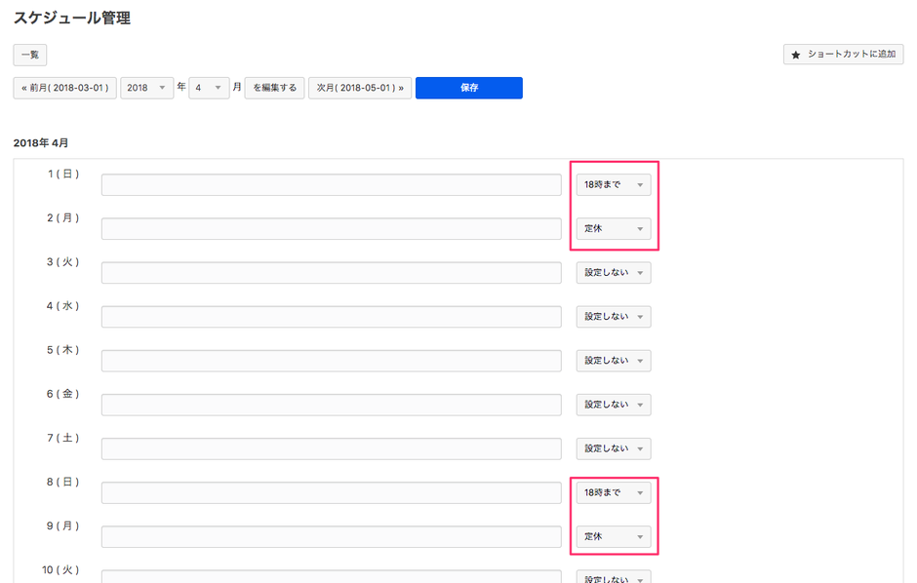Click the text field for 10(火)
Image resolution: width=917 pixels, height=583 pixels.
point(331,576)
